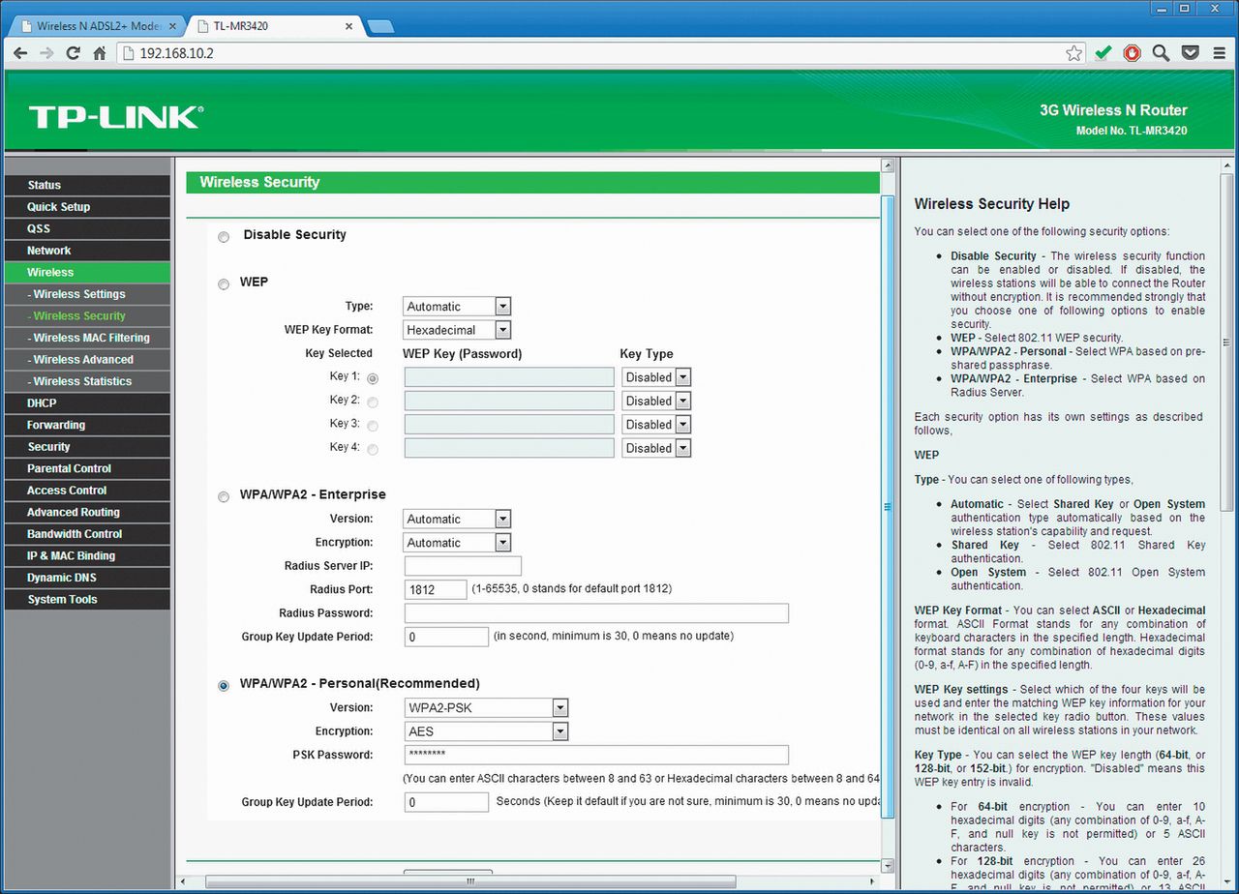The image size is (1239, 894).
Task: Open the WEP Key Format Hexadecimal dropdown
Action: coord(457,330)
